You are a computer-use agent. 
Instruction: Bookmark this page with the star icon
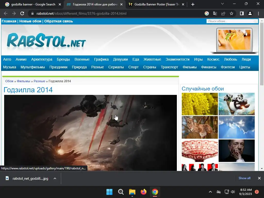point(232,13)
